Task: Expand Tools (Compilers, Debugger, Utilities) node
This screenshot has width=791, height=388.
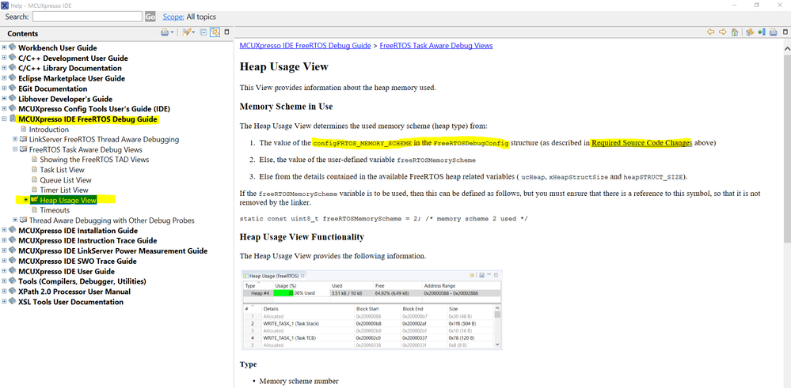Action: [x=5, y=281]
